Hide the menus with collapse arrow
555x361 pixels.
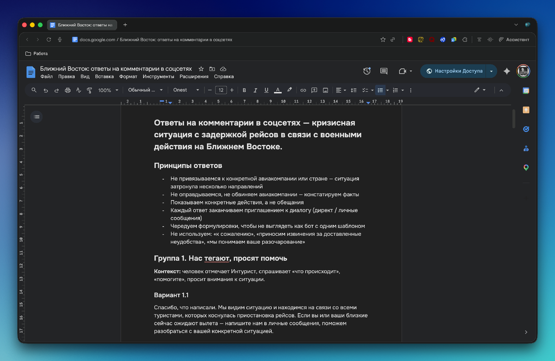click(501, 90)
